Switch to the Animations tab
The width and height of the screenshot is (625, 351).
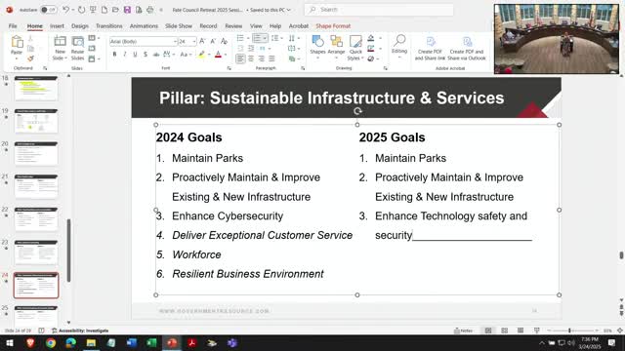click(x=144, y=26)
